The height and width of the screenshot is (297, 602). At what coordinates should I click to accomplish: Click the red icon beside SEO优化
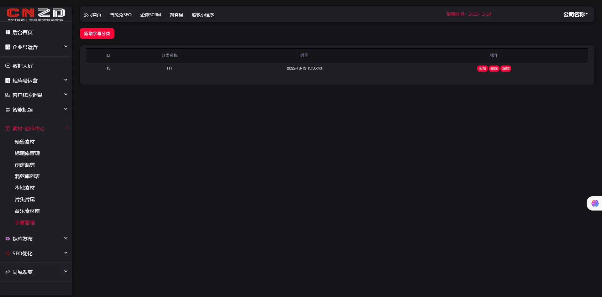pos(8,253)
